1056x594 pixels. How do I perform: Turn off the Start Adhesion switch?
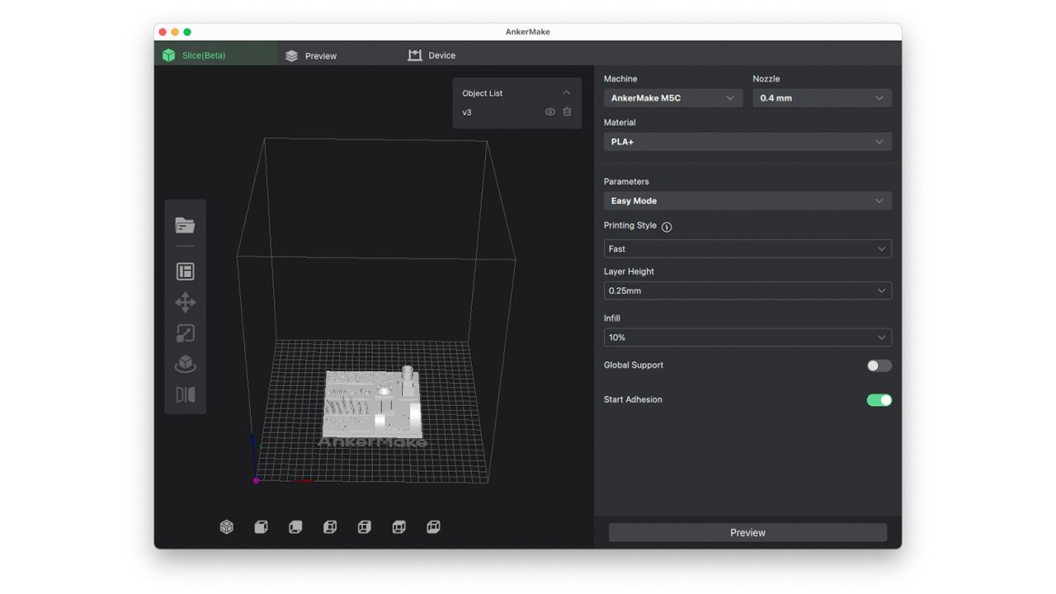coord(879,400)
